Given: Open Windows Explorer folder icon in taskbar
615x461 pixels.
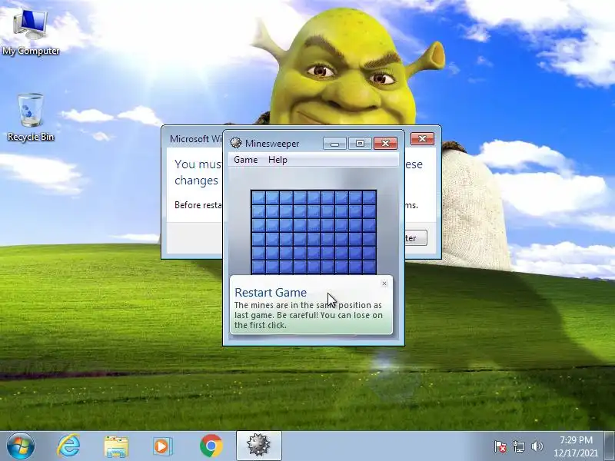Looking at the screenshot, I should 116,446.
